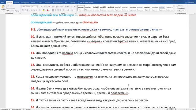Click Поделиться (Share) button
Viewport: 196px width, 110px height.
(x=189, y=2)
